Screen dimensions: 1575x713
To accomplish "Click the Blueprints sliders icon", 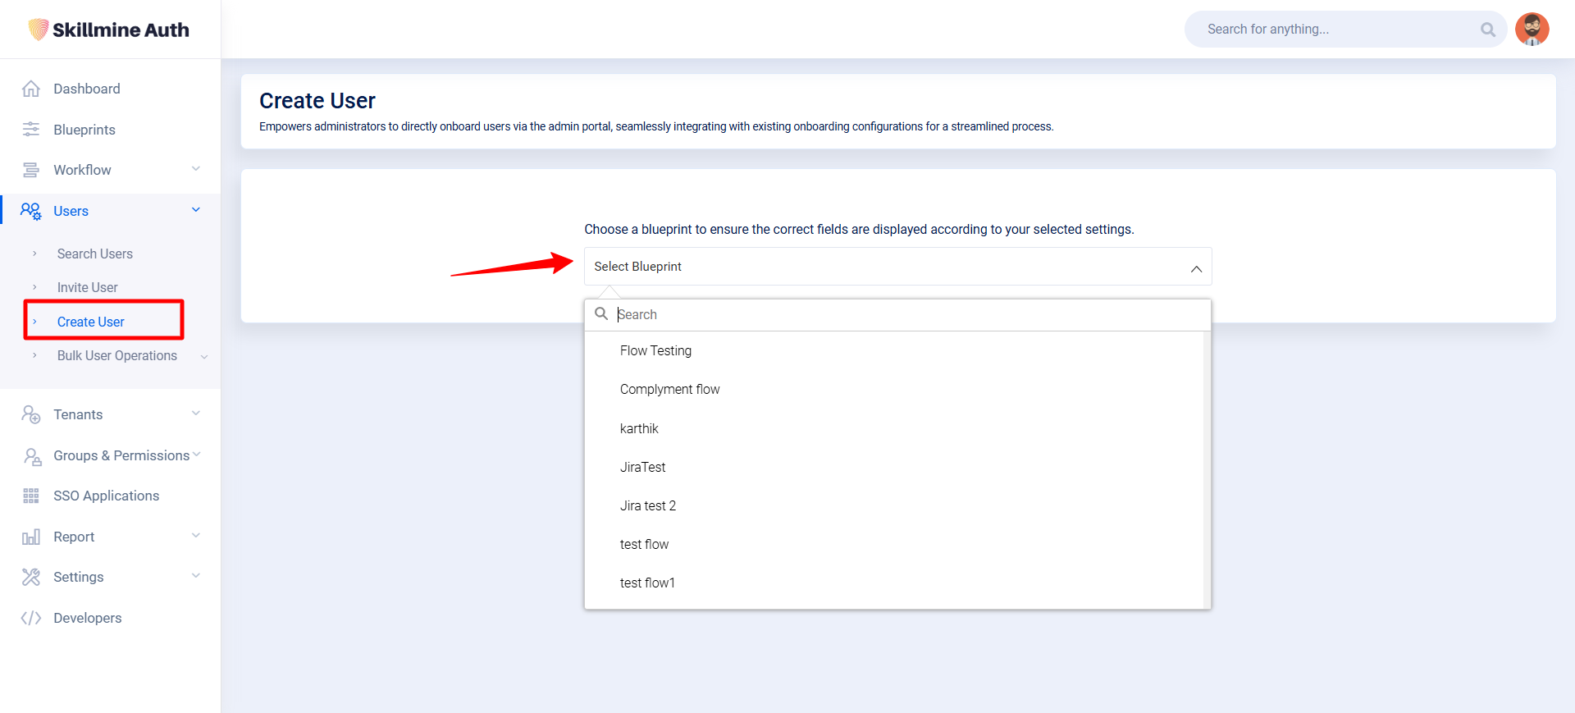I will pos(31,130).
